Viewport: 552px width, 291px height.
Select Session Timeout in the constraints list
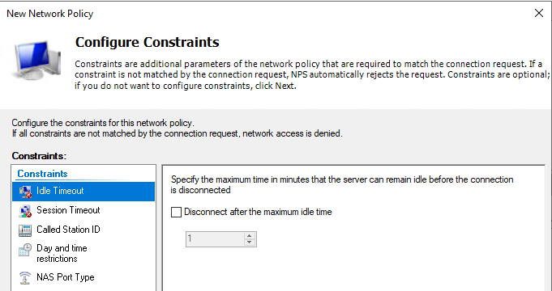pos(83,211)
